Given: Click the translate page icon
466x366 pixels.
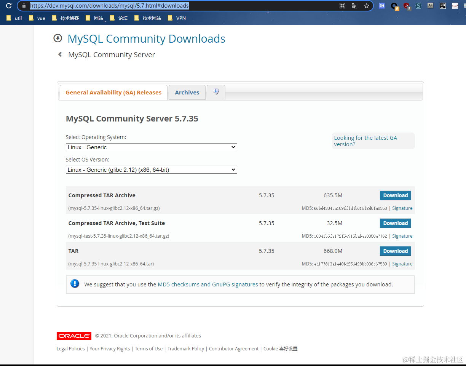Looking at the screenshot, I should (354, 6).
